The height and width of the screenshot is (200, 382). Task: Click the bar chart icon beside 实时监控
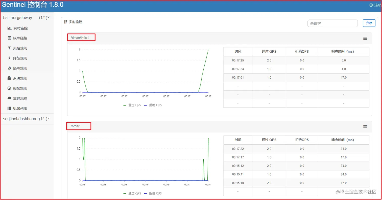(9, 28)
